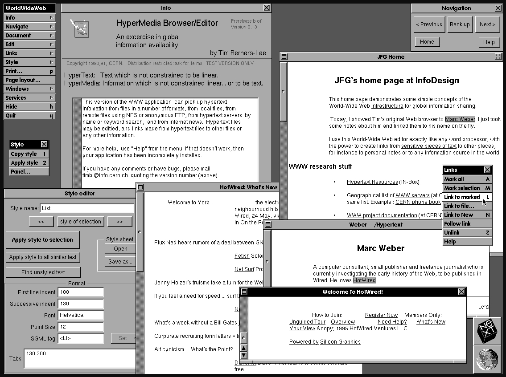Image resolution: width=506 pixels, height=377 pixels.
Task: Choose Link to file... in Links menu
Action: (x=467, y=206)
